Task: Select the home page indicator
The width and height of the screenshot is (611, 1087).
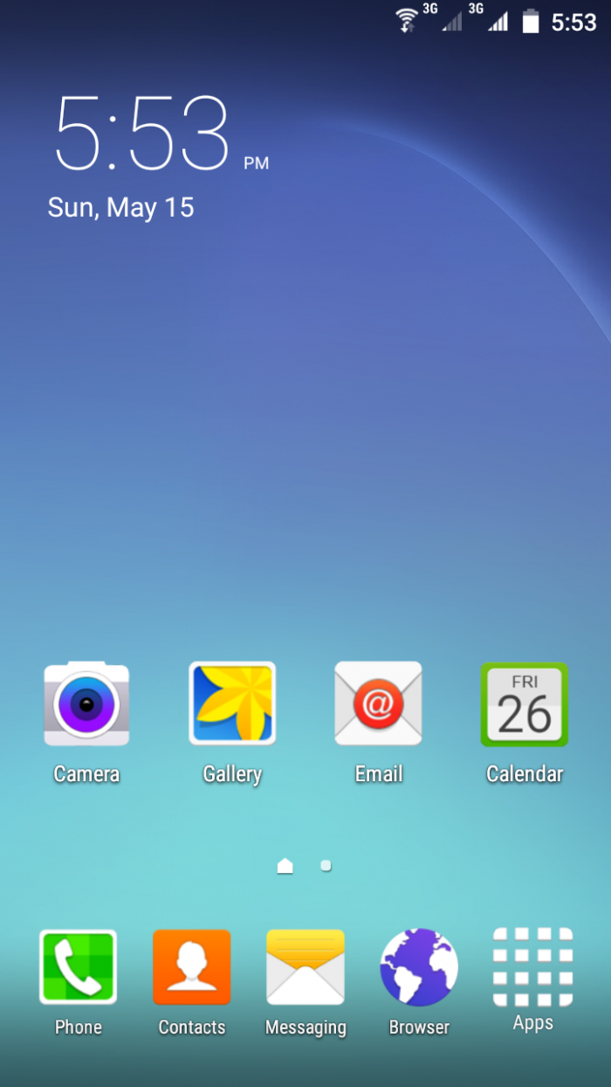Action: point(285,866)
